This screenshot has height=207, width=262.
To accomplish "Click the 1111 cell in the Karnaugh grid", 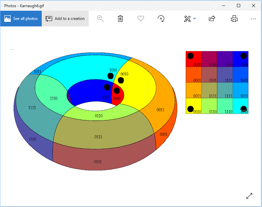I will click(x=225, y=90).
